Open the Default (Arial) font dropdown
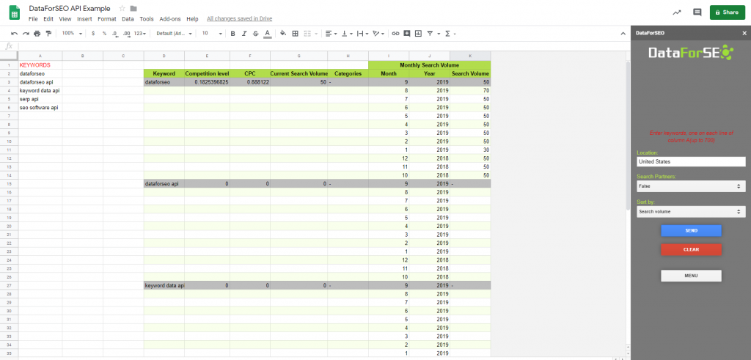This screenshot has width=751, height=360. (175, 34)
